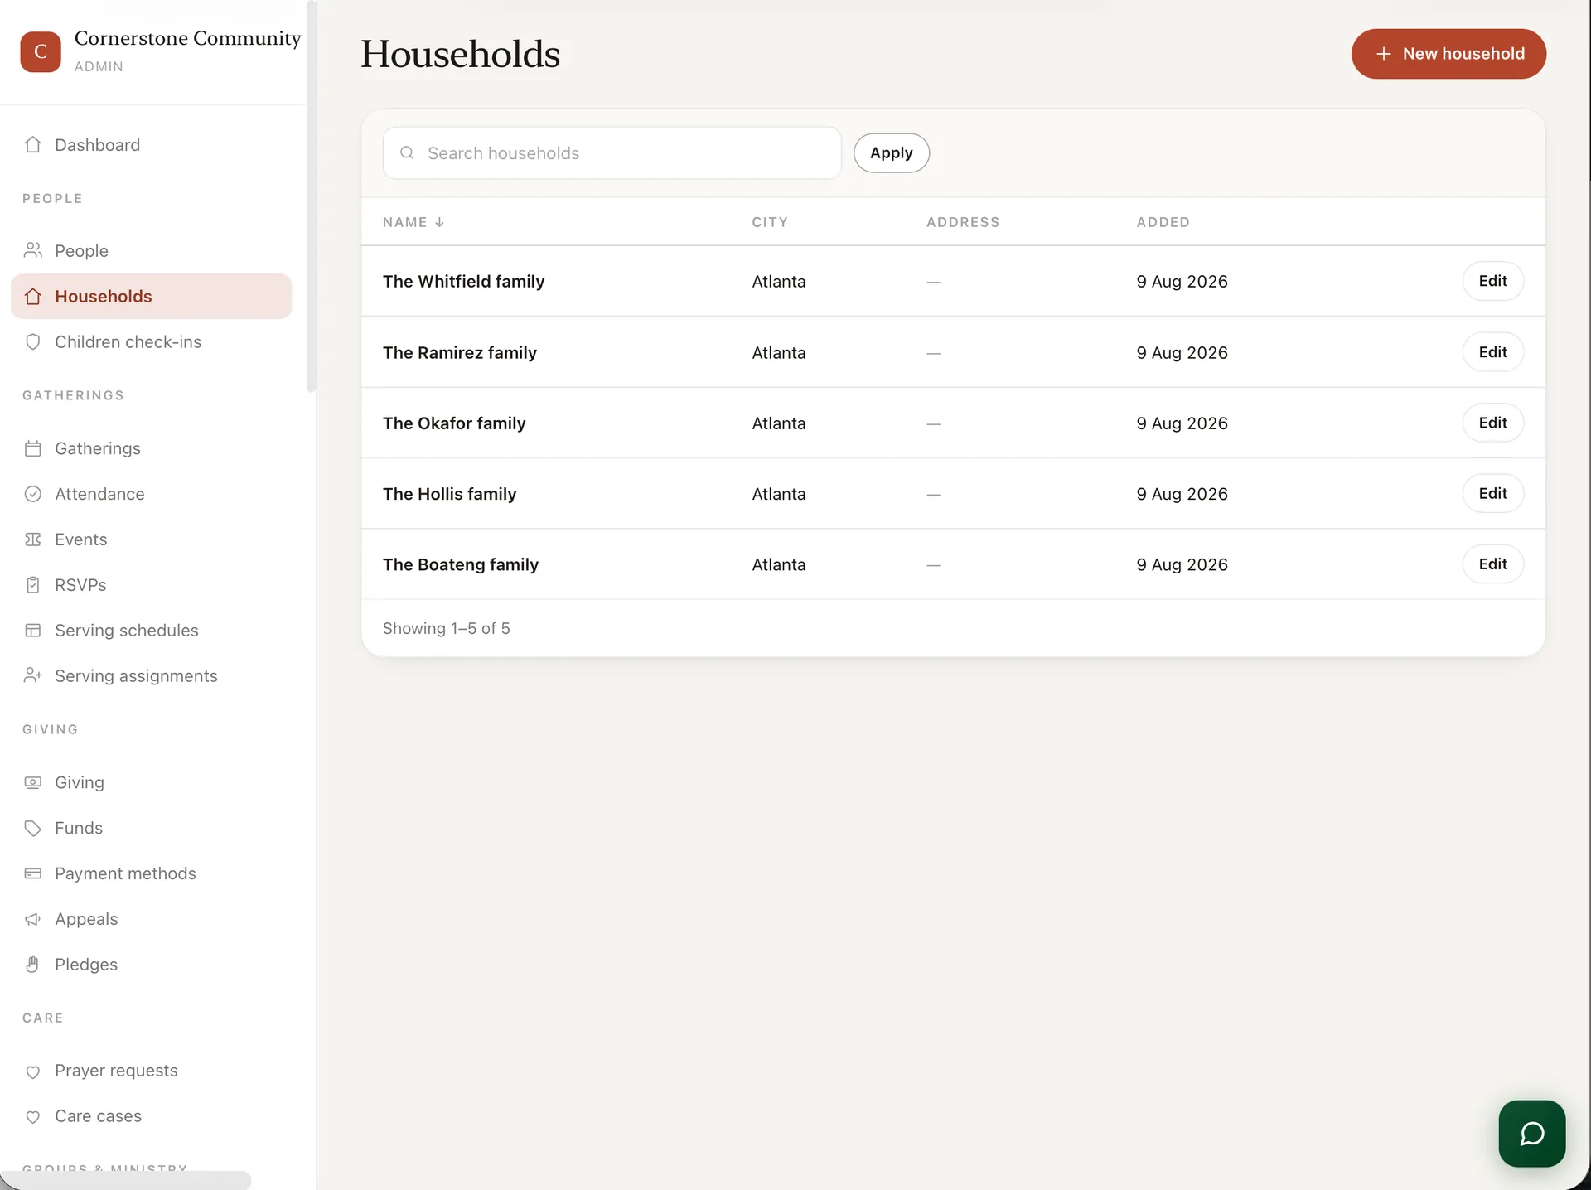Click the Pledges hand icon
This screenshot has height=1190, width=1591.
[x=33, y=965]
